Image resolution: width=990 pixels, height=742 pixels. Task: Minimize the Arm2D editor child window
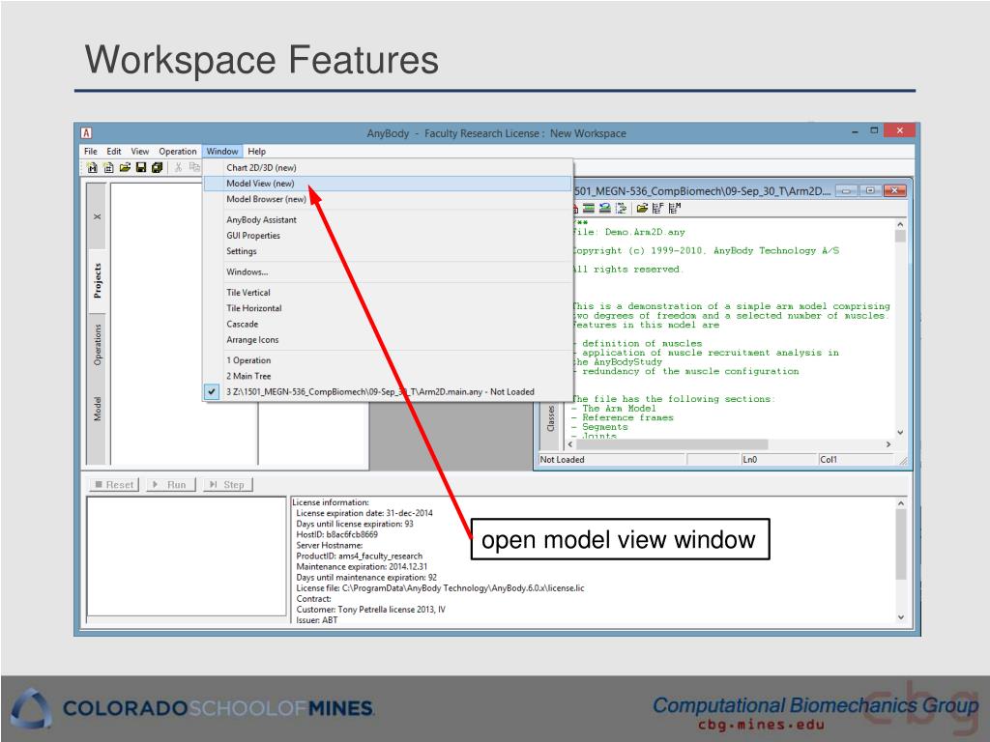pos(847,190)
